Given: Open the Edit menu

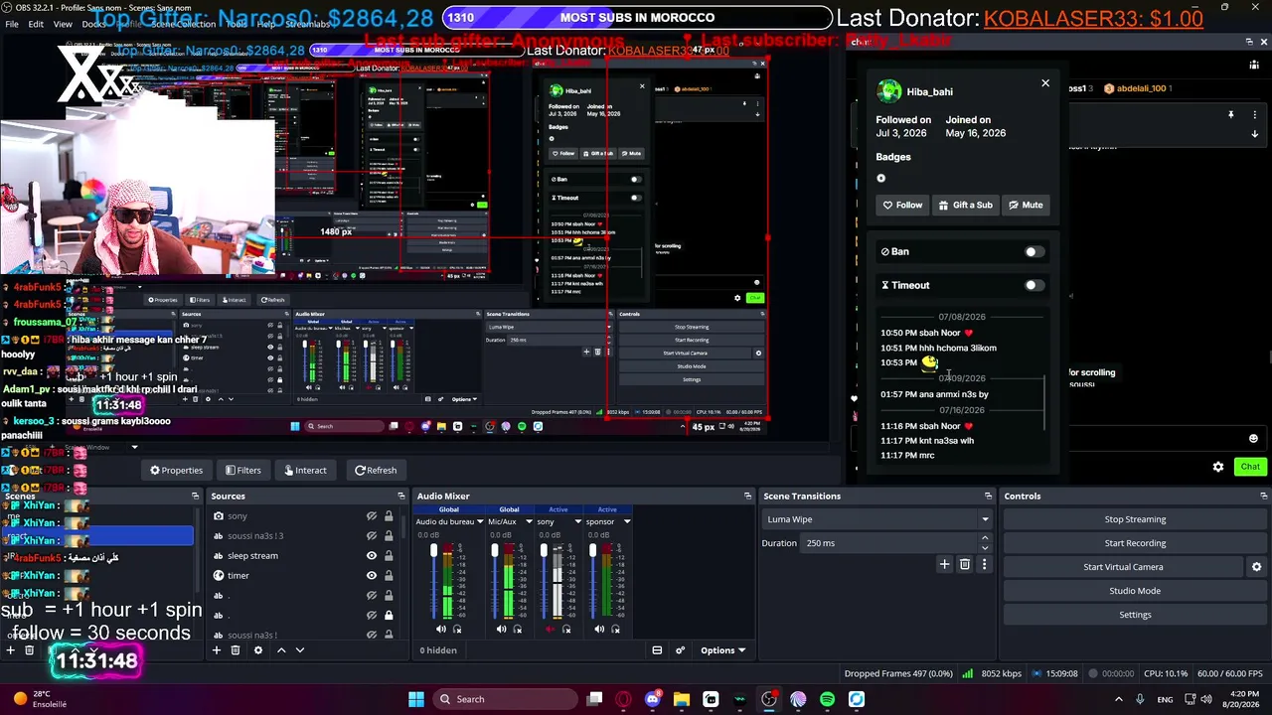Looking at the screenshot, I should (36, 24).
